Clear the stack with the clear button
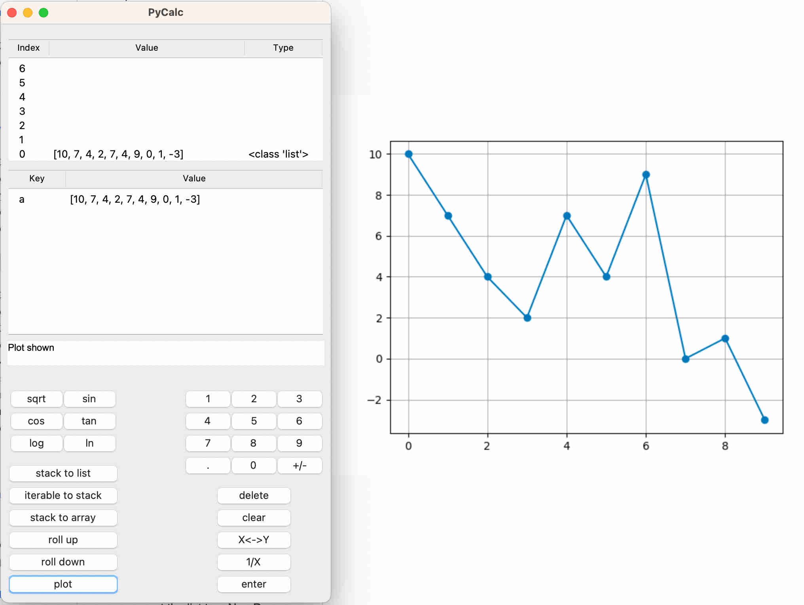This screenshot has width=804, height=605. pos(254,517)
